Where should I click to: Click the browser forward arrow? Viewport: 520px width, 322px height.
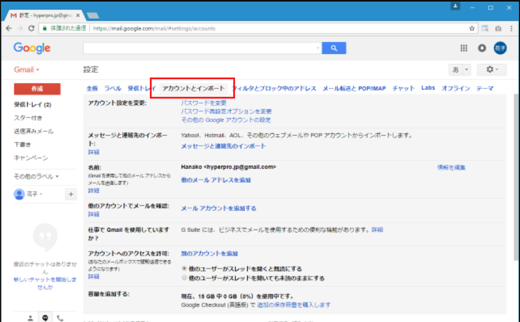point(20,29)
